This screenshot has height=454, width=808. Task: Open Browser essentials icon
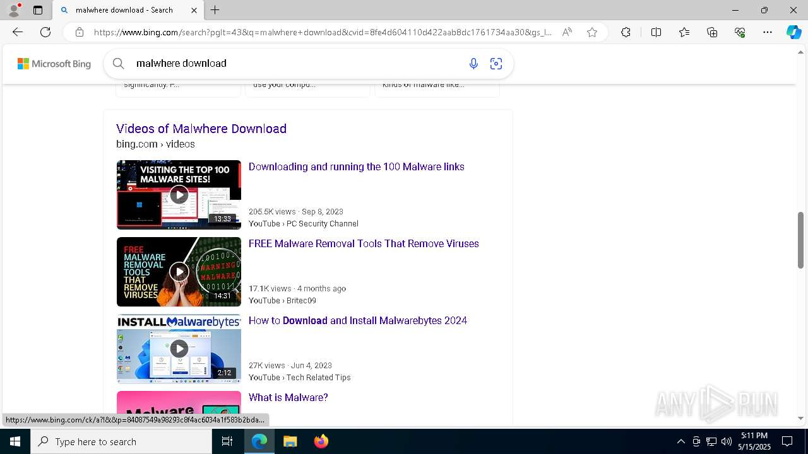[x=740, y=32]
